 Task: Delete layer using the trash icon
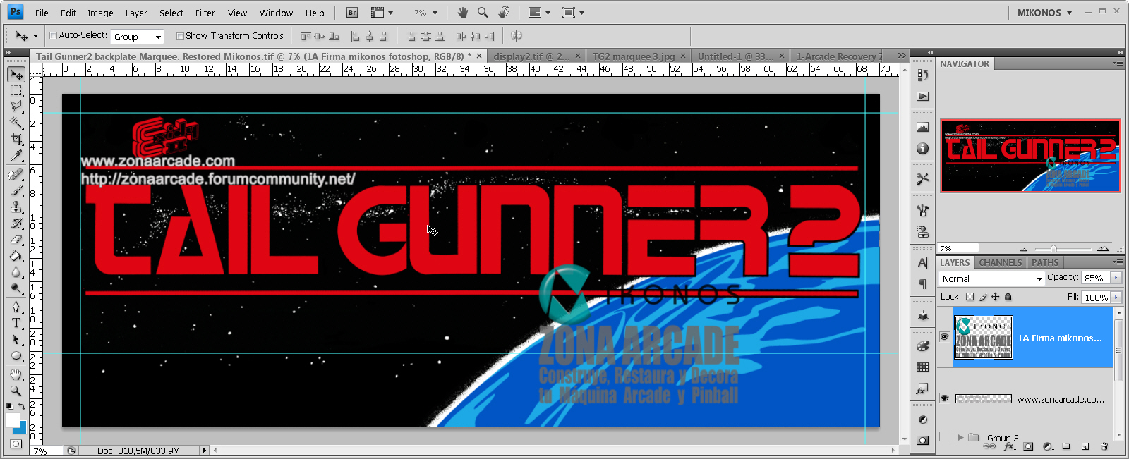(x=1104, y=446)
